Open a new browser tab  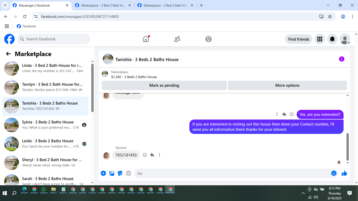(201, 5)
